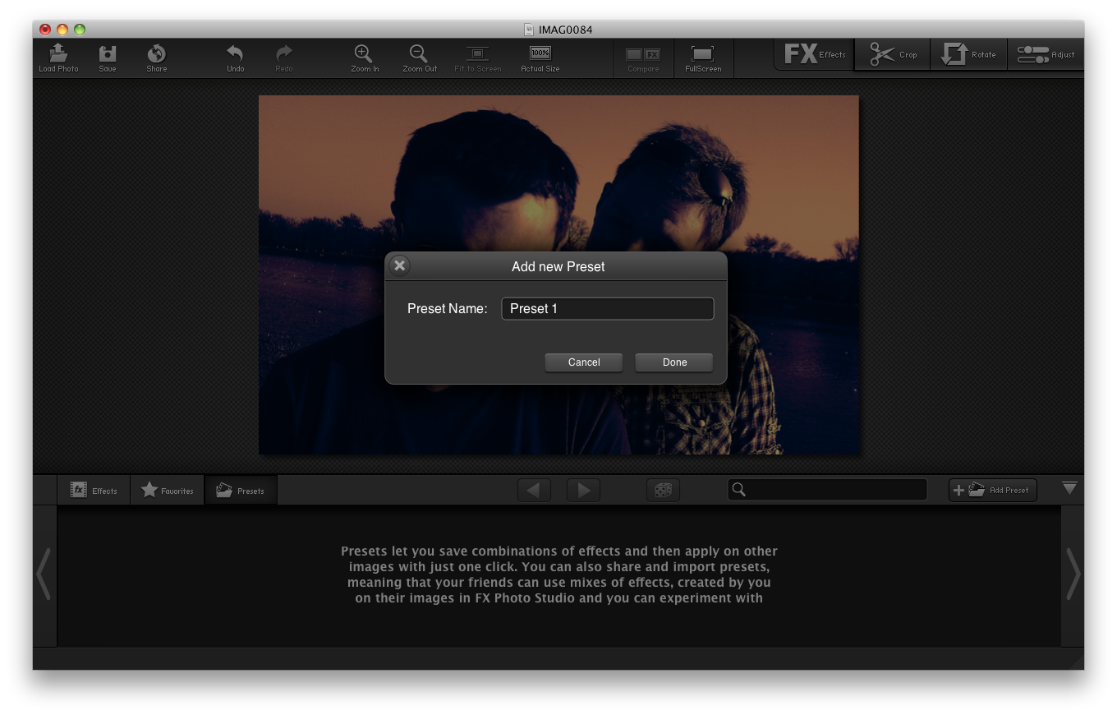Click the left panel arrow
The image size is (1117, 715).
44,574
